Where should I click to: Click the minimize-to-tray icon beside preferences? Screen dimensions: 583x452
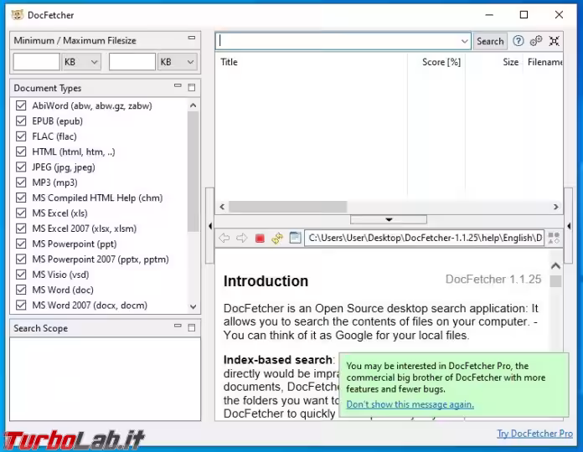[x=554, y=41]
